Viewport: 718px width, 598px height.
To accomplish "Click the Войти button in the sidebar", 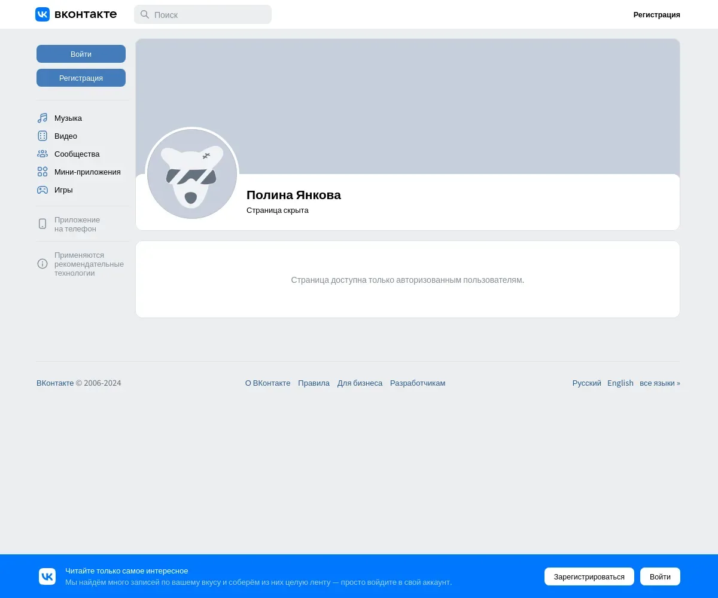I will (81, 54).
